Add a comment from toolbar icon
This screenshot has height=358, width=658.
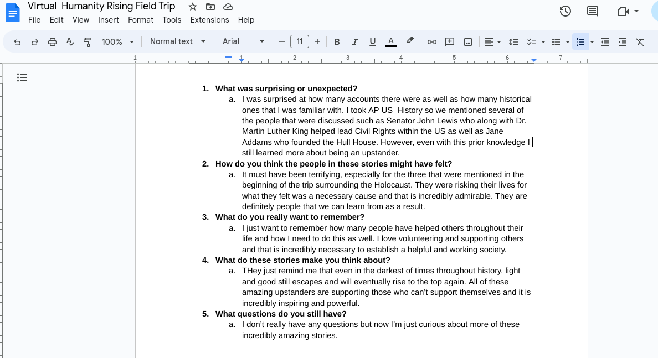(449, 42)
